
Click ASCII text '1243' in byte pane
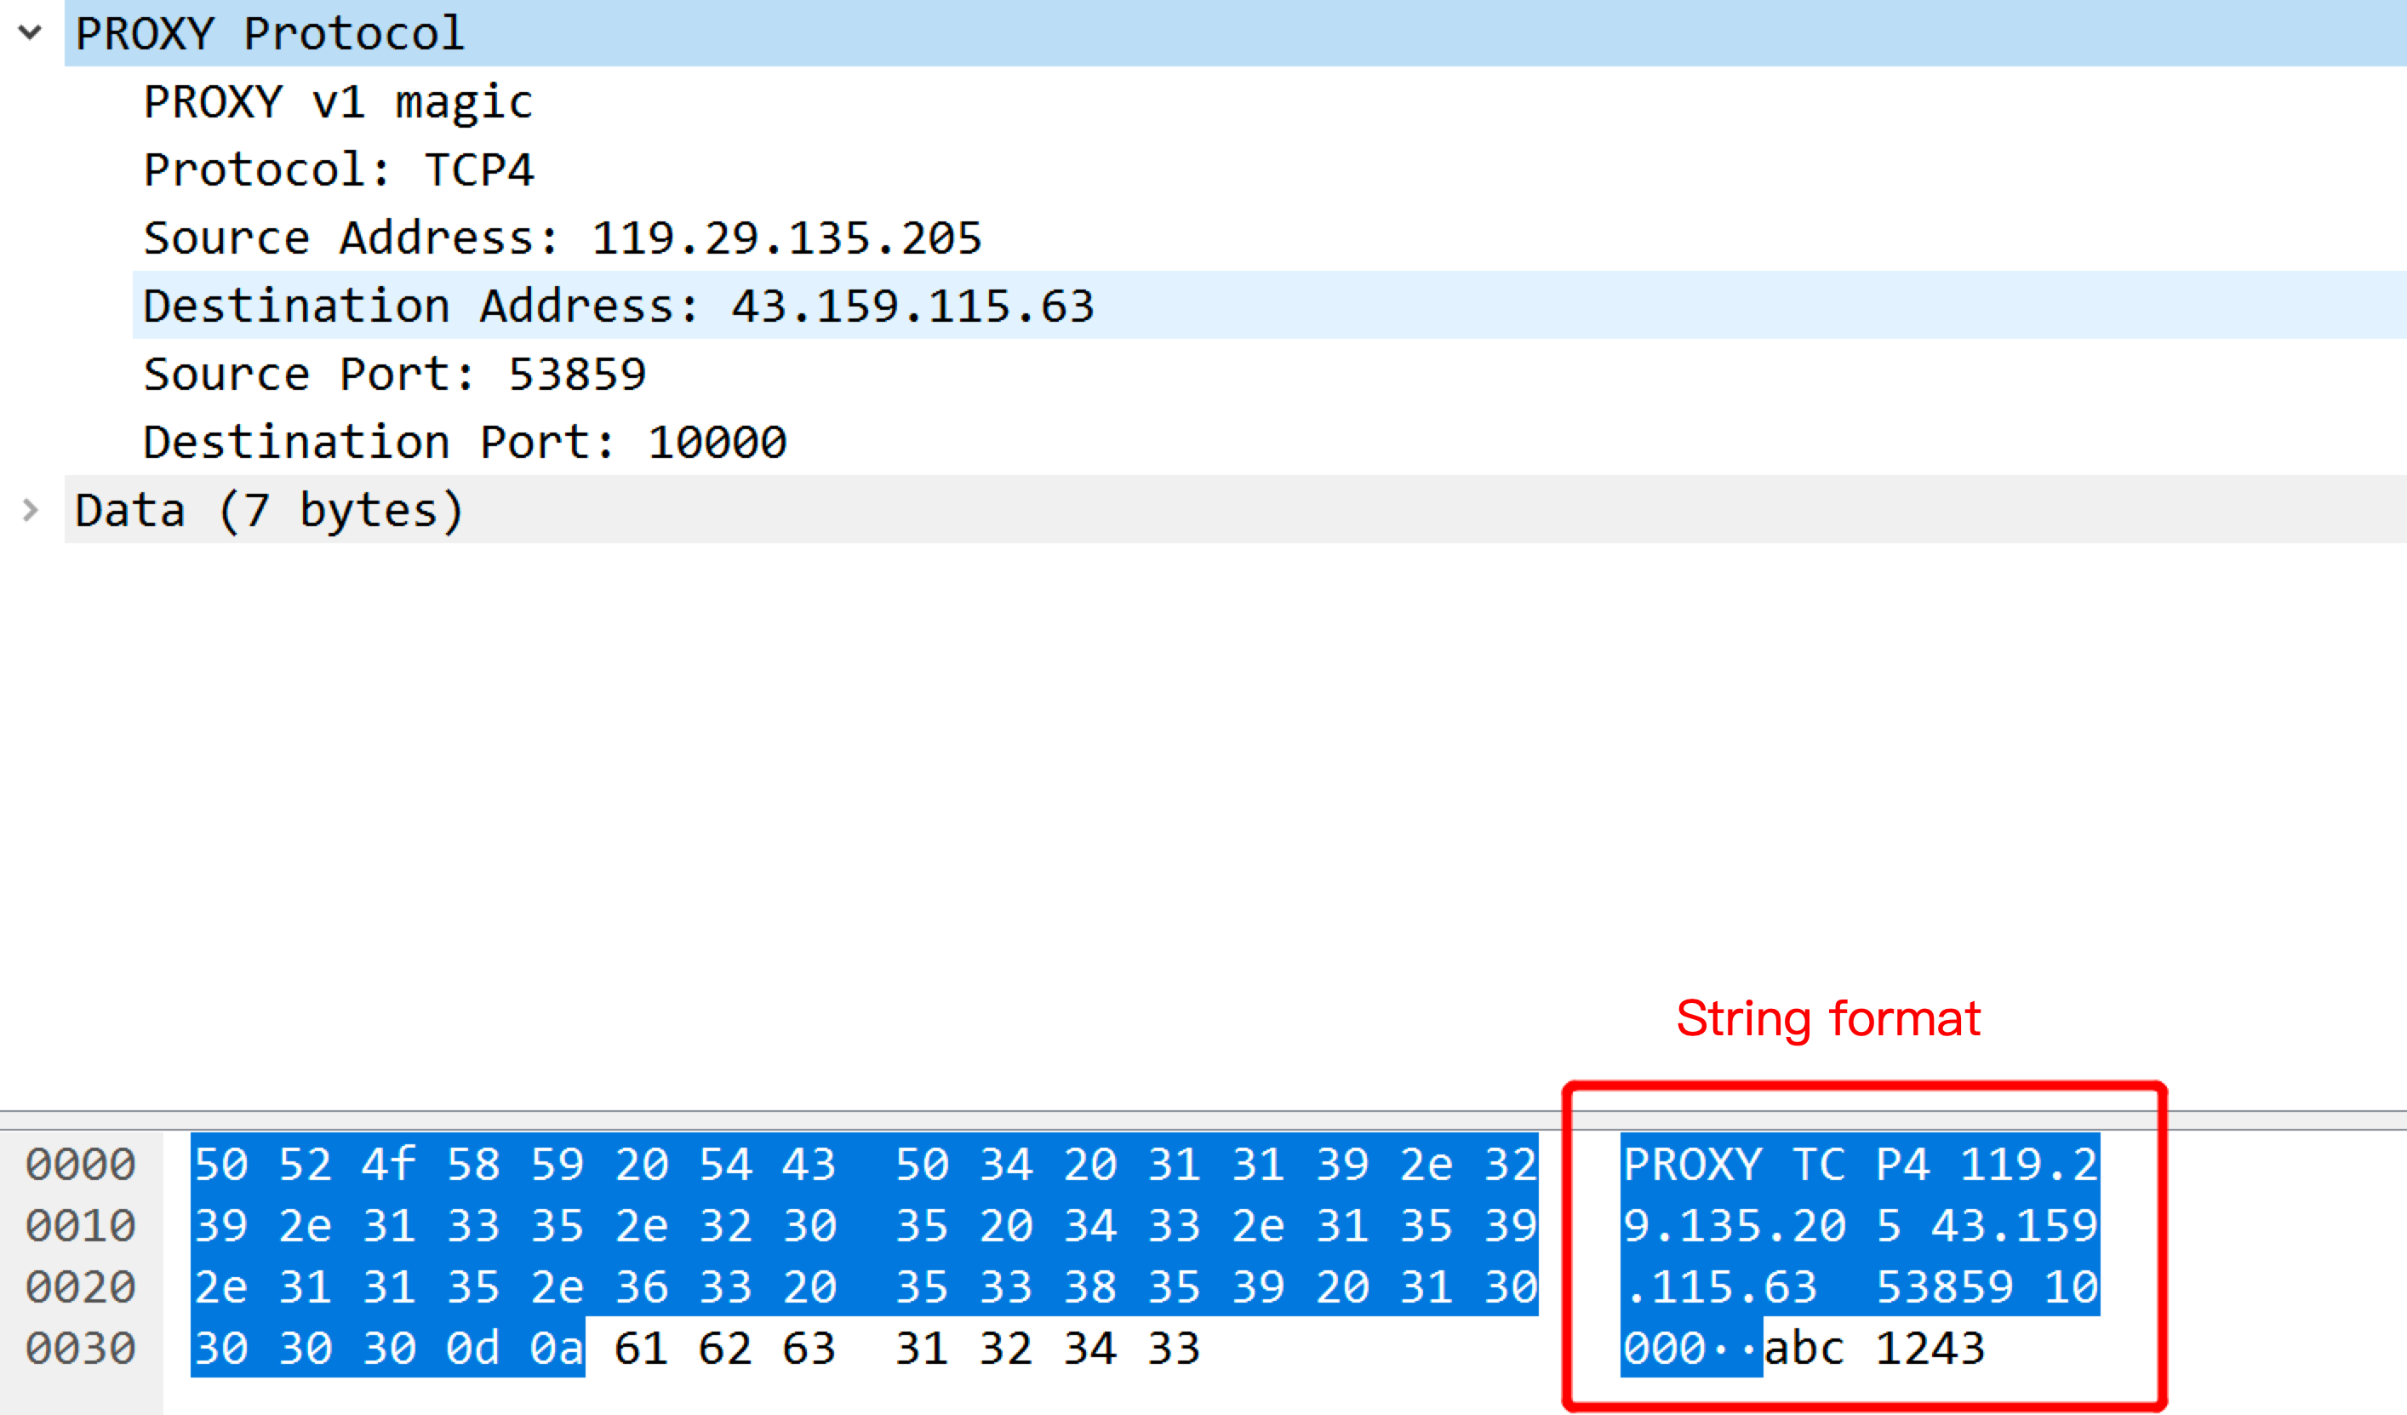point(1930,1348)
